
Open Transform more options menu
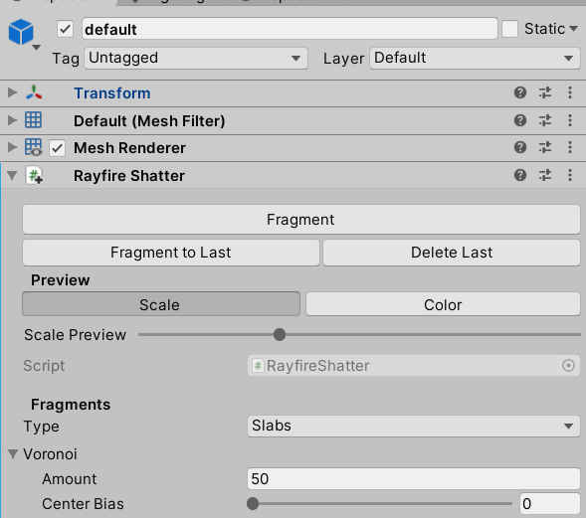570,92
